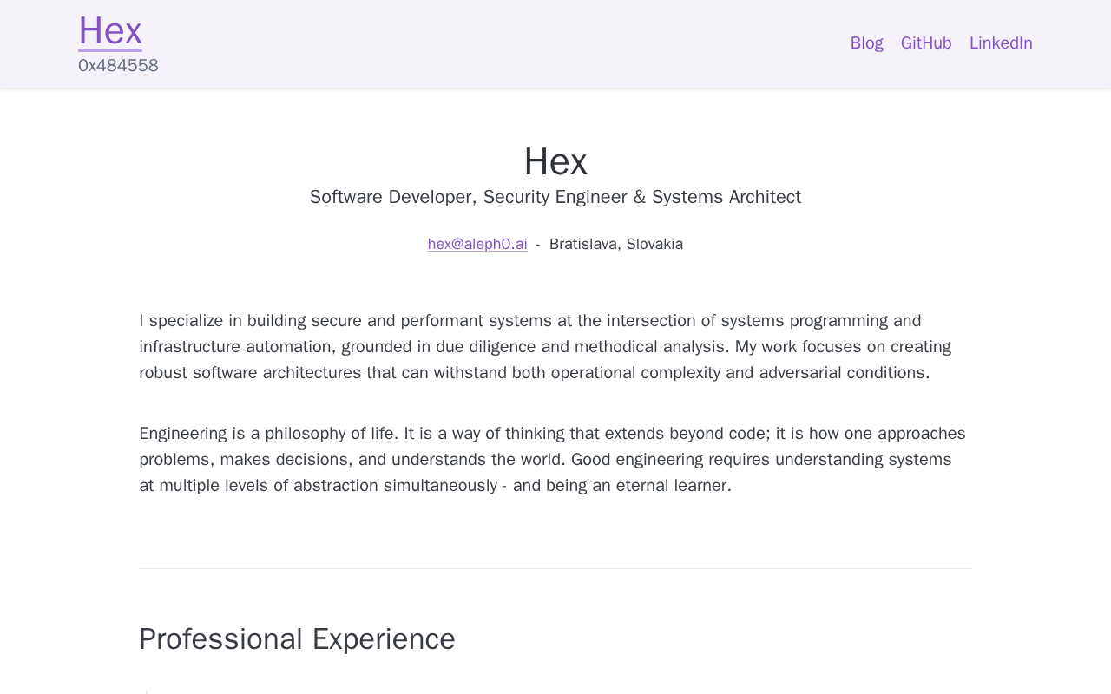Click the Hex logo in the header
Image resolution: width=1111 pixels, height=694 pixels.
pyautogui.click(x=110, y=32)
